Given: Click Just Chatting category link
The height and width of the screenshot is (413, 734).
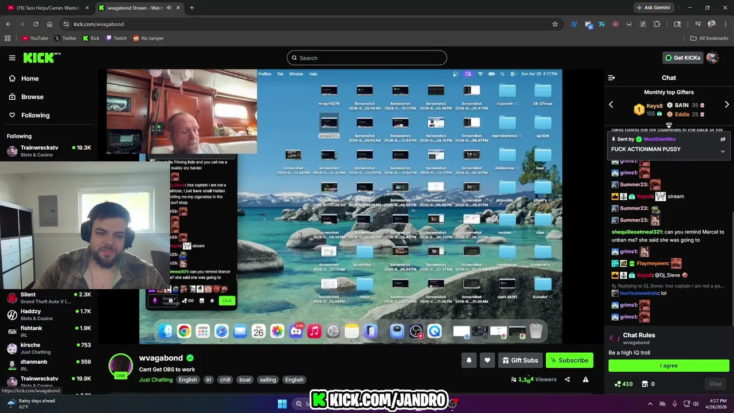Looking at the screenshot, I should pyautogui.click(x=155, y=380).
